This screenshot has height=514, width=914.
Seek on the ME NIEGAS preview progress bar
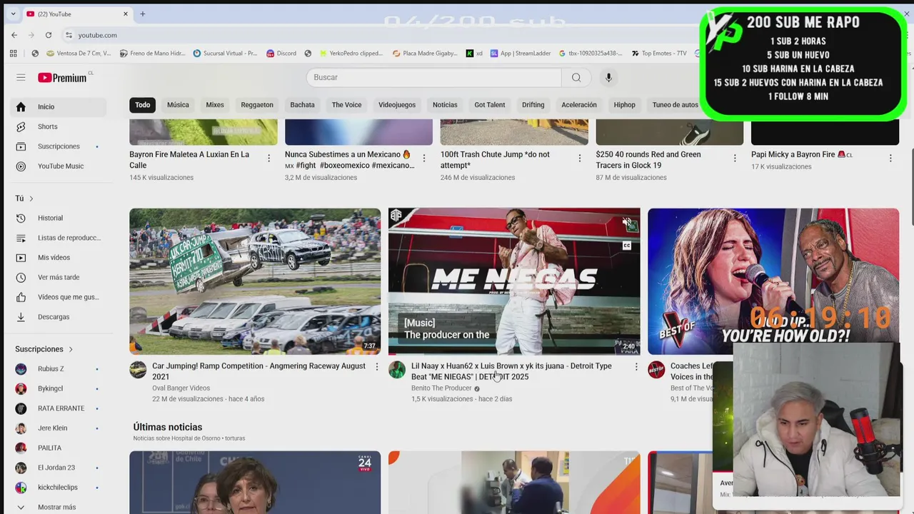point(514,354)
